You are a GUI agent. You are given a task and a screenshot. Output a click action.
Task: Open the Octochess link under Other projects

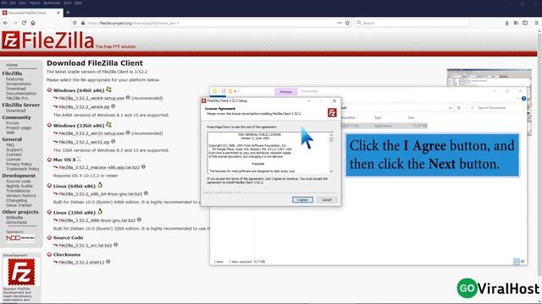tap(16, 222)
